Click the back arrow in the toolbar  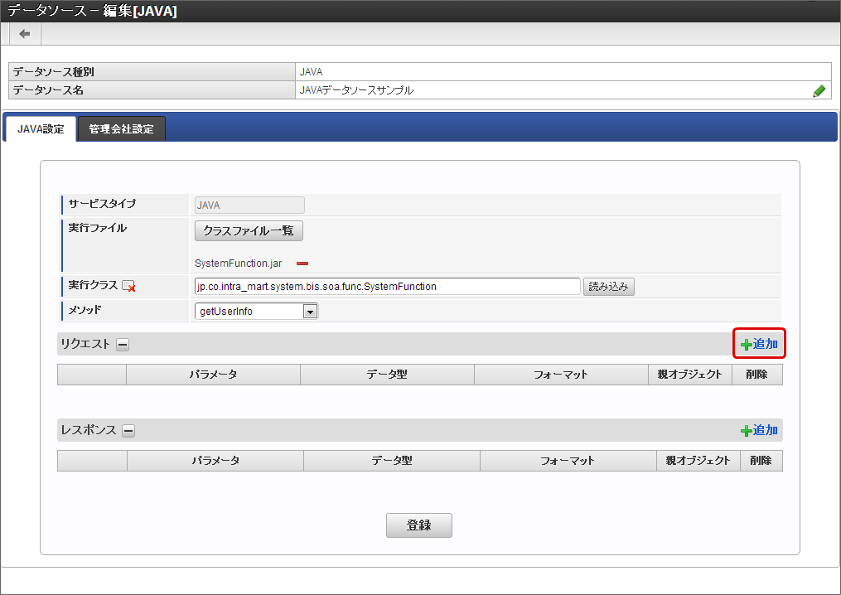click(25, 34)
